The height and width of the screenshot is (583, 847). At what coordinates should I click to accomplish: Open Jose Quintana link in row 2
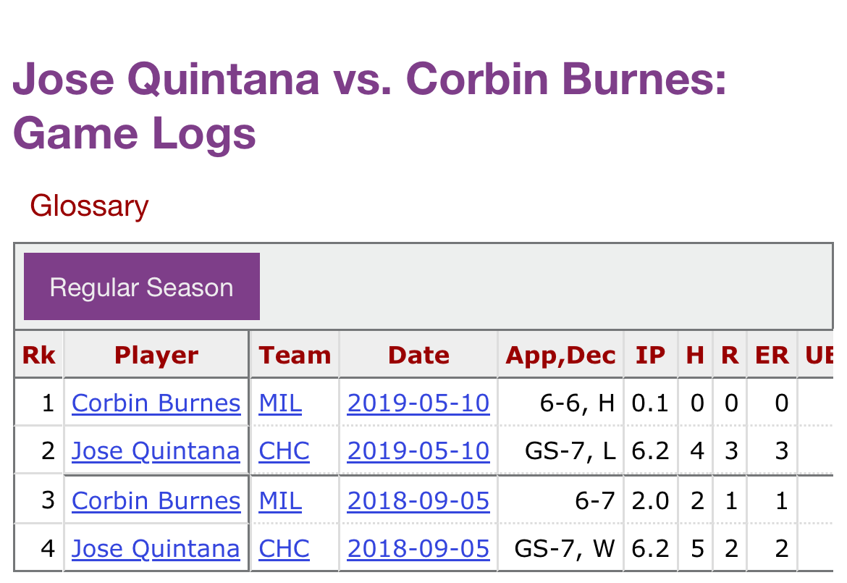coord(156,451)
